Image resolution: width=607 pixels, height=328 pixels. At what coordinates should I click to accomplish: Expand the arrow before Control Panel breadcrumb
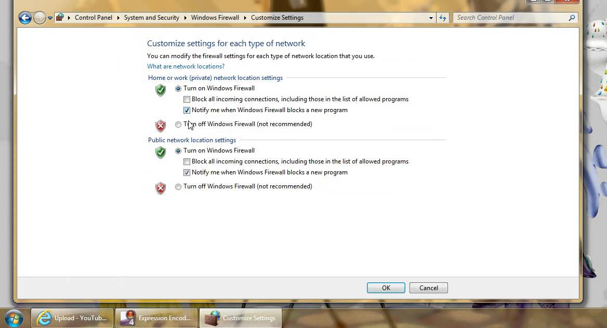click(x=69, y=18)
